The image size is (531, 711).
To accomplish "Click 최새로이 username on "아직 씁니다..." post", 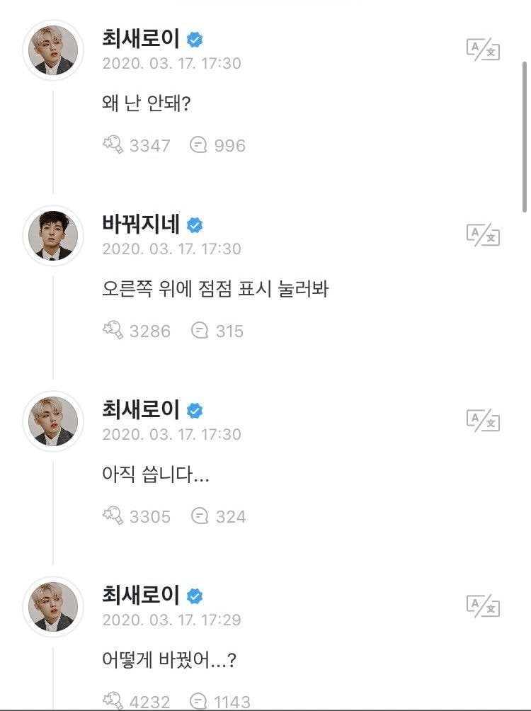I will 141,410.
